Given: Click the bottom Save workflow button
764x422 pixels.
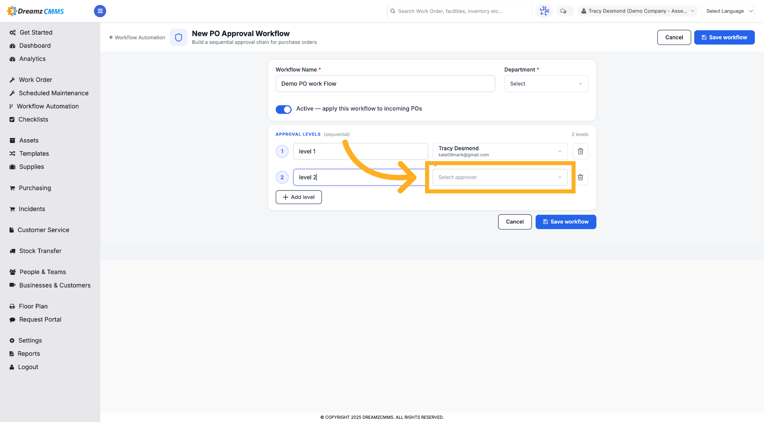Looking at the screenshot, I should coord(565,222).
